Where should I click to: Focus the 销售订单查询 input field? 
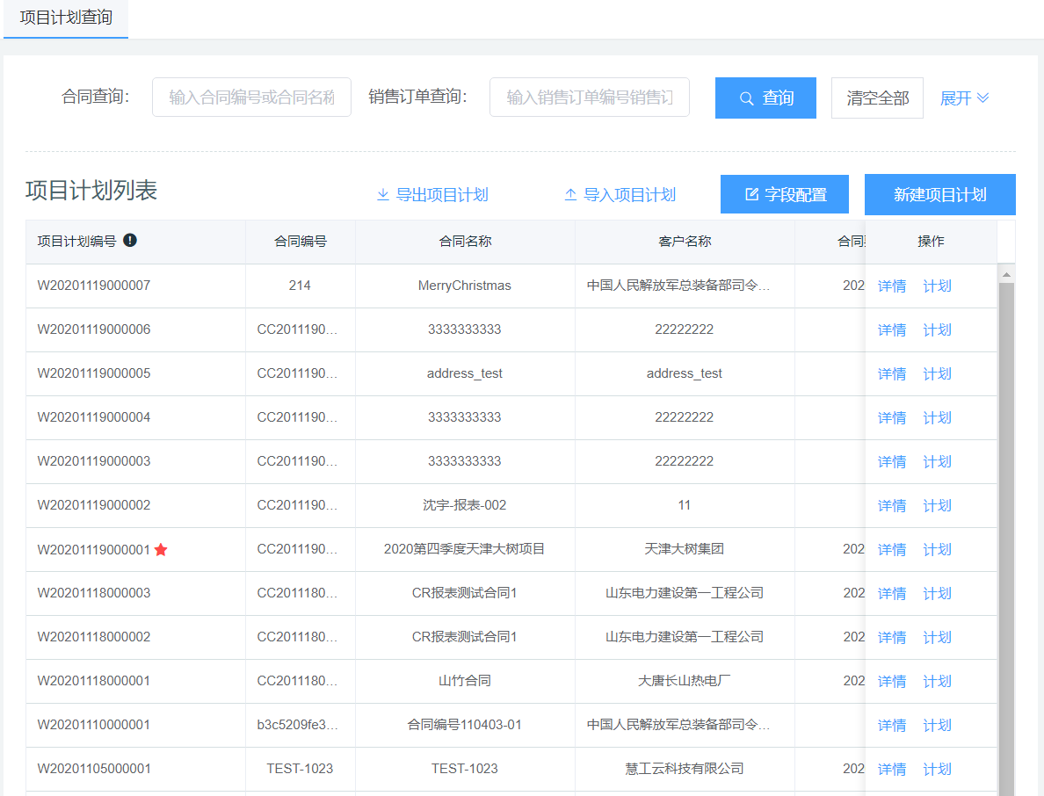pos(589,98)
